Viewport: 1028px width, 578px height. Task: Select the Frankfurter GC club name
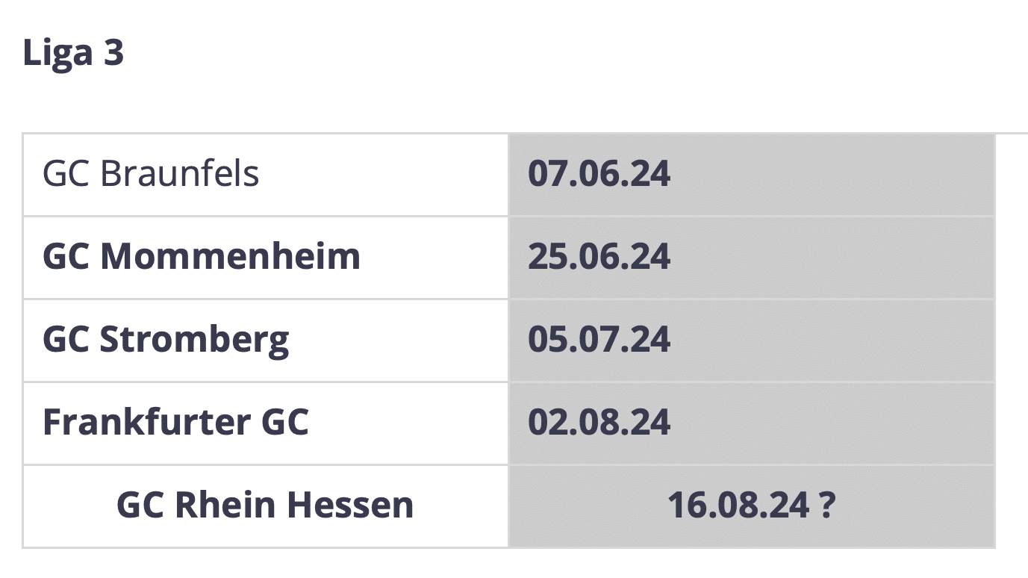[175, 423]
